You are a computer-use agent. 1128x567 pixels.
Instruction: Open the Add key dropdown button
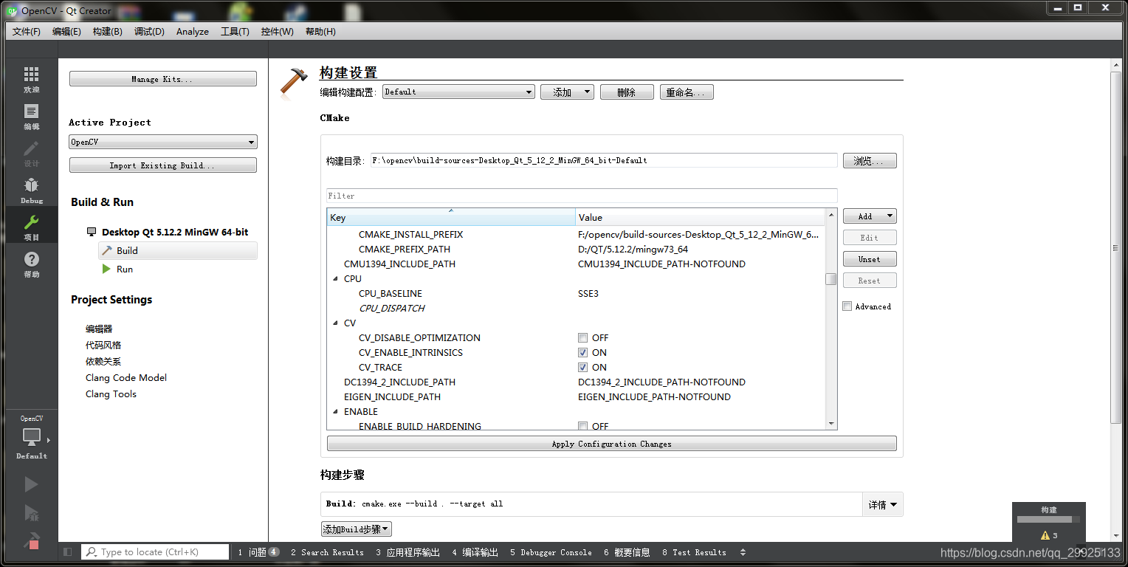click(870, 216)
